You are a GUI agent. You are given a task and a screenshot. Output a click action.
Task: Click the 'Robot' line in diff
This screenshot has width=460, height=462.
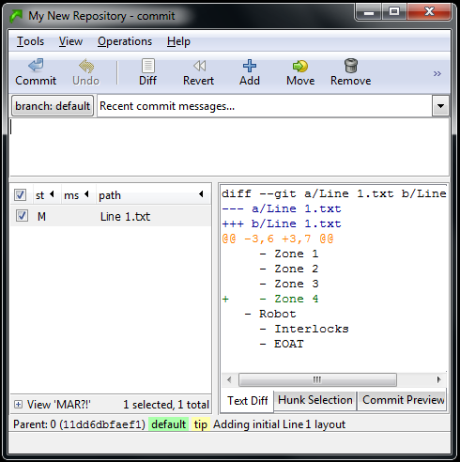(270, 314)
